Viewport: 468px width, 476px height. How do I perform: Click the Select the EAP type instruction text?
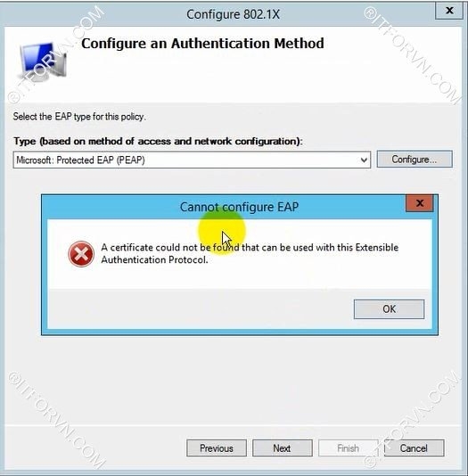[79, 117]
